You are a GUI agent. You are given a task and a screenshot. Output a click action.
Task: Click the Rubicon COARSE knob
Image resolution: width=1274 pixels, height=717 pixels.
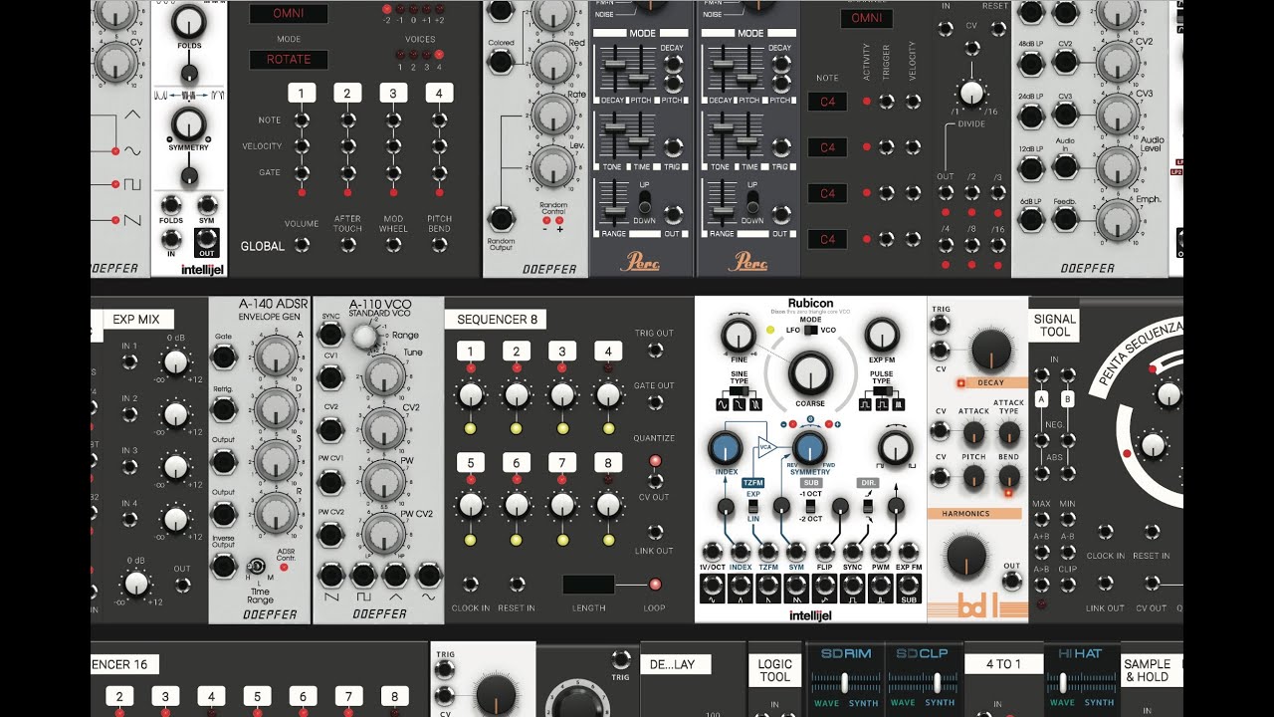pyautogui.click(x=810, y=373)
